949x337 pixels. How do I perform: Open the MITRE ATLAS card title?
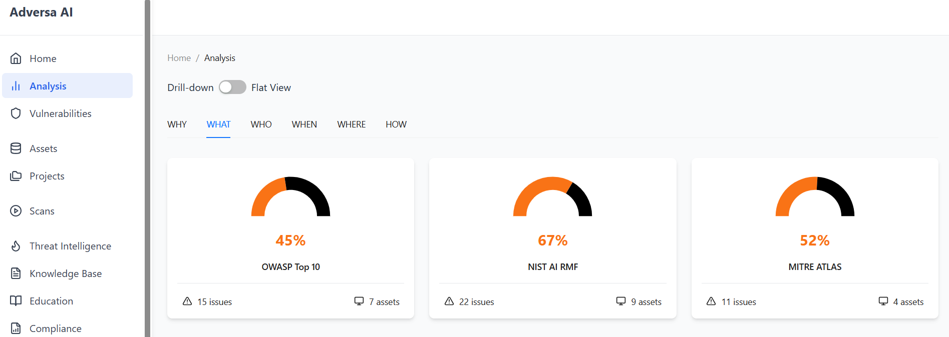click(815, 267)
